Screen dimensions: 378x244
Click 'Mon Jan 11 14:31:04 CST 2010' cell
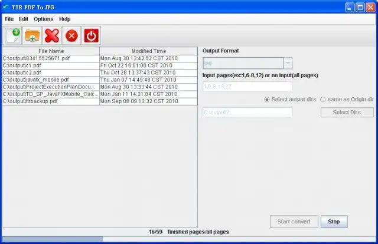point(148,94)
